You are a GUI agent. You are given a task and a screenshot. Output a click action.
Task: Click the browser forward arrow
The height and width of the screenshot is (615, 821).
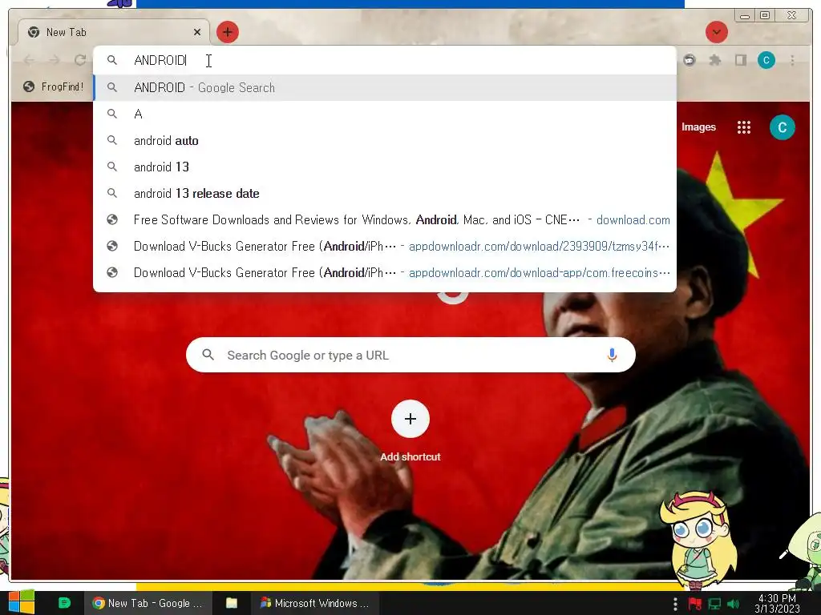point(55,60)
